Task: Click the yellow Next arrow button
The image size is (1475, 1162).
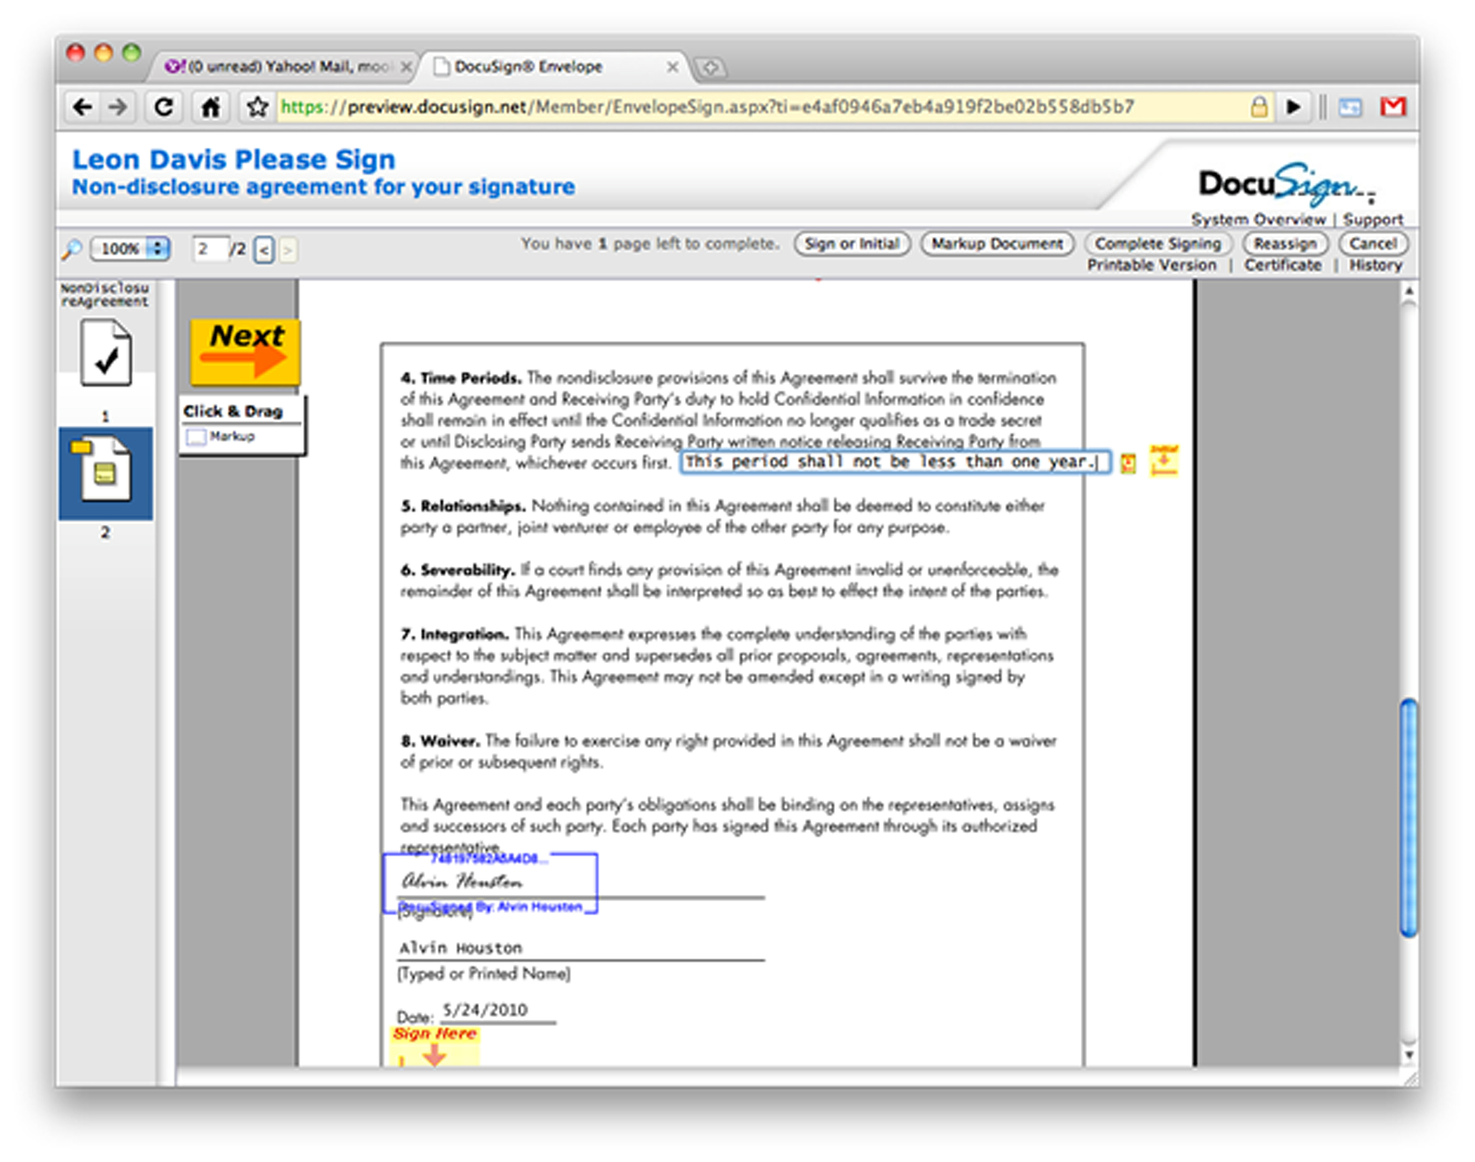Action: [245, 352]
